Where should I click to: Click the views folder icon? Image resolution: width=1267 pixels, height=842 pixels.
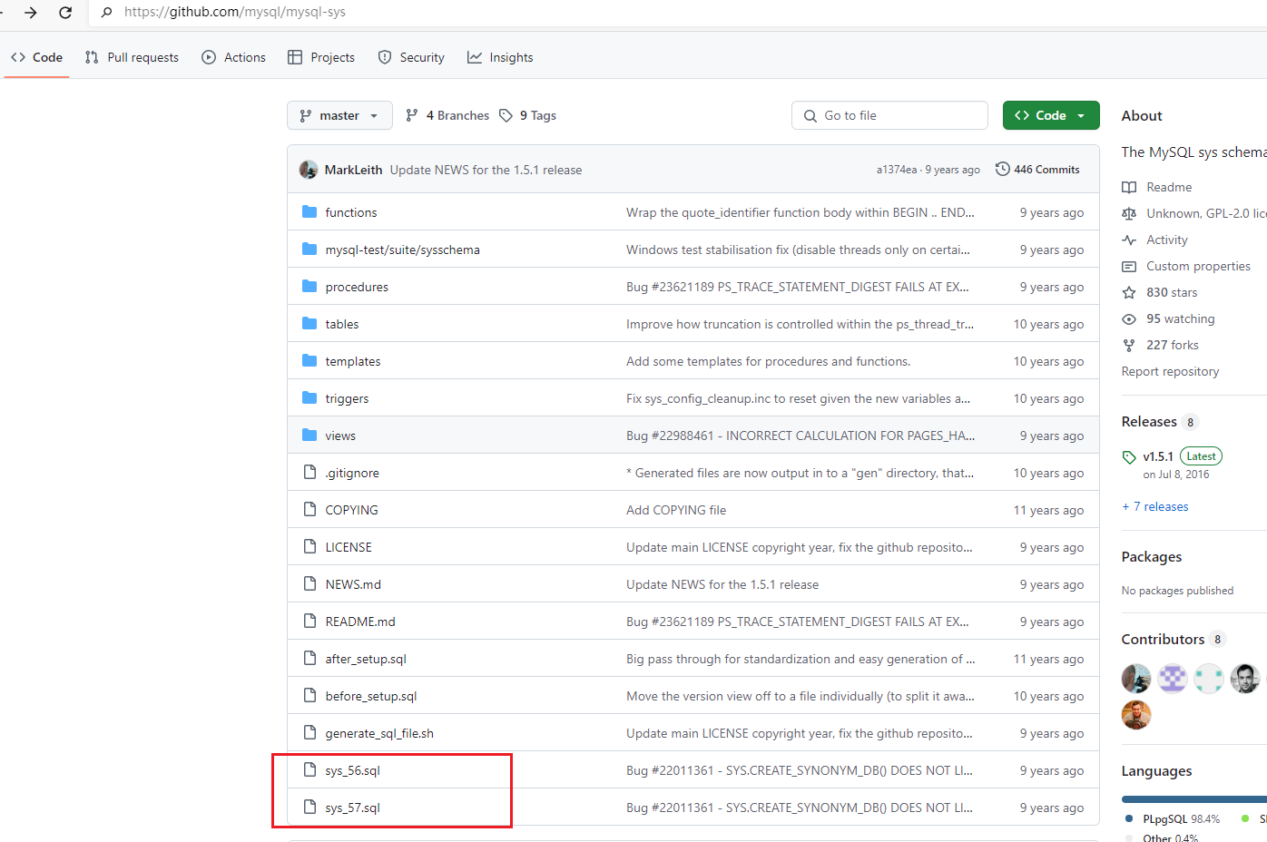coord(309,436)
